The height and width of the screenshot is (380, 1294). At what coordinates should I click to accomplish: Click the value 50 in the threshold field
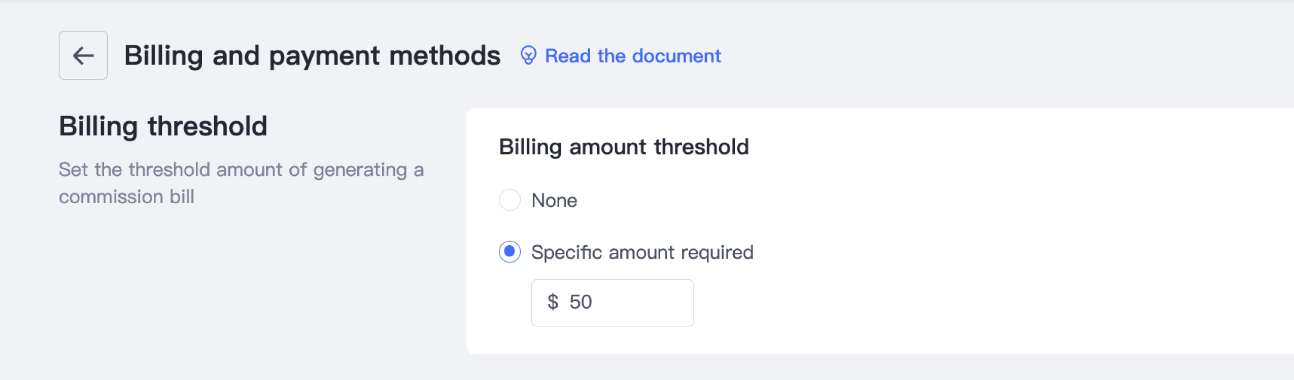(581, 302)
